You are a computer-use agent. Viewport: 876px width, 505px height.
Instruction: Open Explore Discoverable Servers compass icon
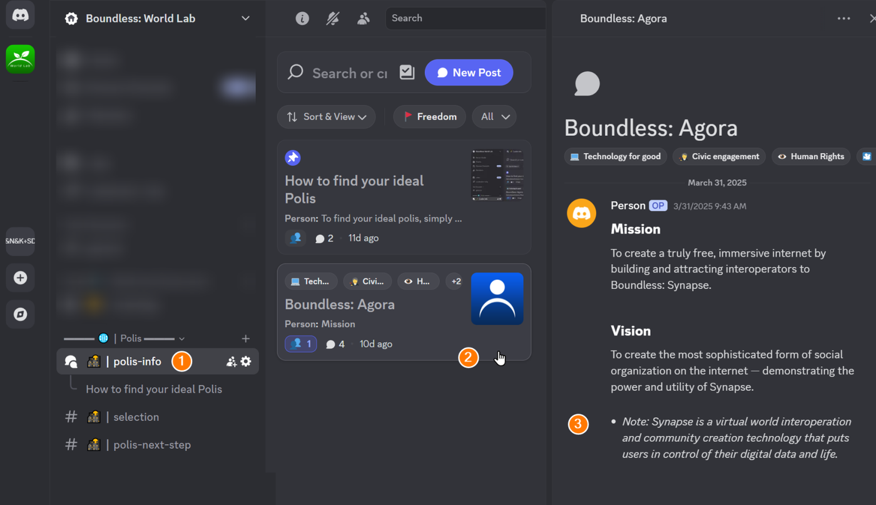pos(20,314)
